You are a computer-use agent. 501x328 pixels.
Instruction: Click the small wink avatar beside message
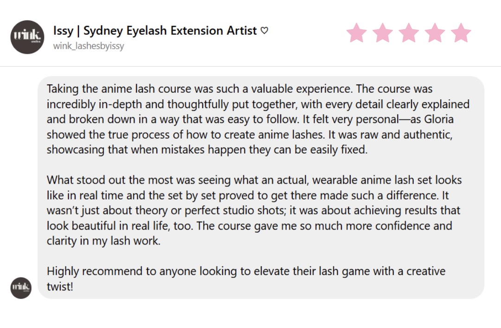click(21, 288)
